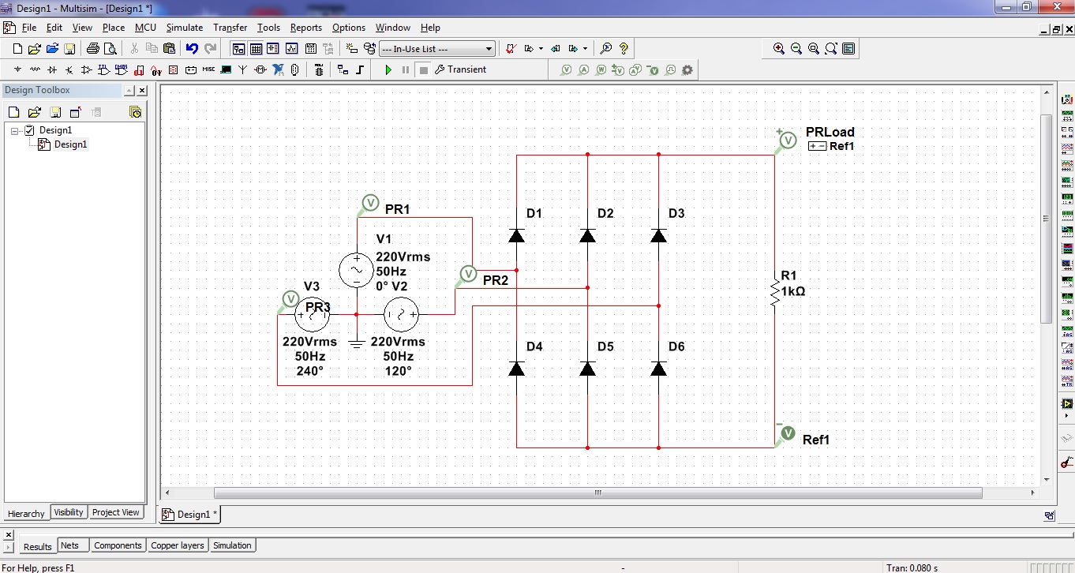Click the horizontal scrollbar below the schematic
This screenshot has height=573, width=1075.
click(597, 492)
